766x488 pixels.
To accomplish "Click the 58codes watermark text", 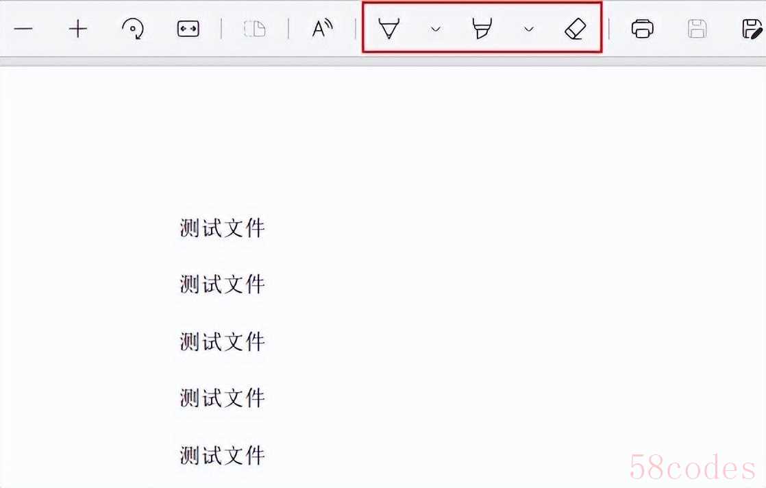I will click(x=692, y=467).
